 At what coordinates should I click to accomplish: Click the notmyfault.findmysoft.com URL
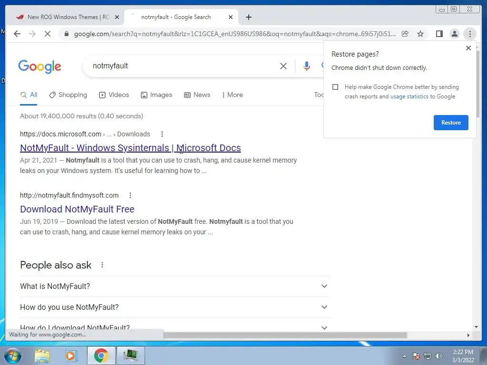(69, 195)
